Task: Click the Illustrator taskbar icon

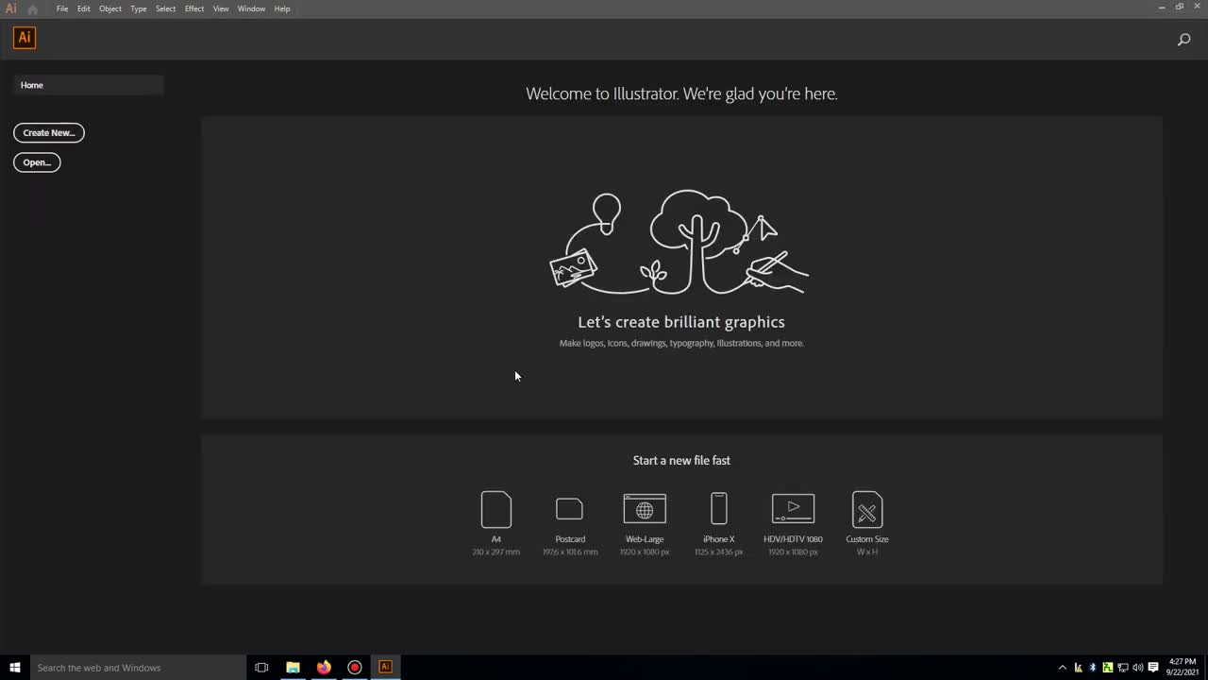Action: (385, 668)
